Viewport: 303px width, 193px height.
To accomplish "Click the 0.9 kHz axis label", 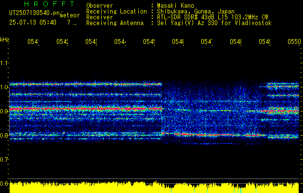I will coord(4,111).
